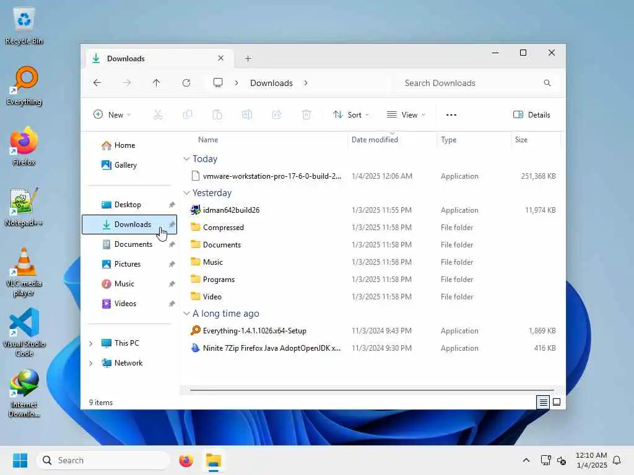Viewport: 634px width, 475px height.
Task: Select VLC media player desktop icon
Action: click(24, 272)
